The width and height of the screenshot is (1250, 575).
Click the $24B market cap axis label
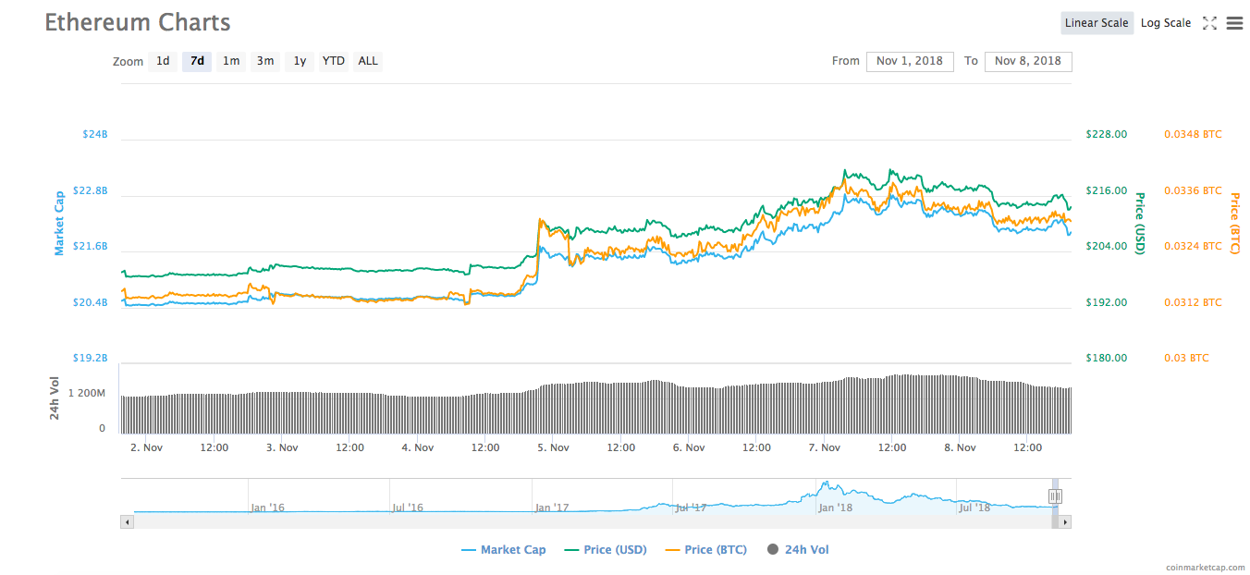tap(95, 134)
